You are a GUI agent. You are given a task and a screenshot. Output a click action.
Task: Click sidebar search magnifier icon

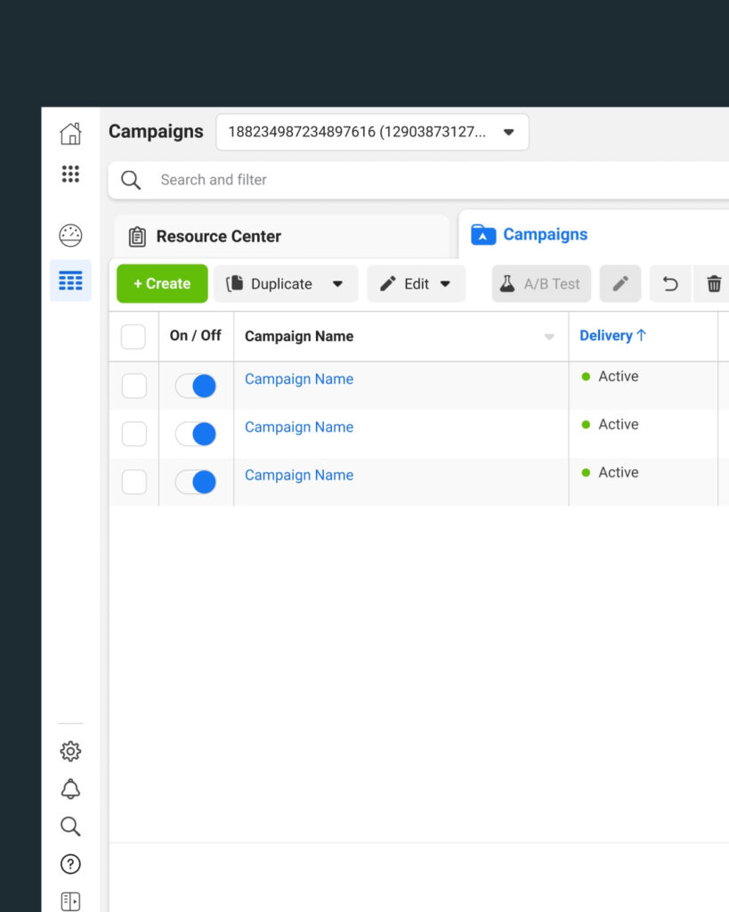pyautogui.click(x=70, y=826)
